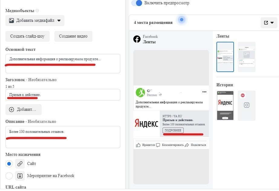Viewport: 279px width, 191px height.
Task: Focus the Заголовок field with Призыв к действию
Action: point(63,95)
